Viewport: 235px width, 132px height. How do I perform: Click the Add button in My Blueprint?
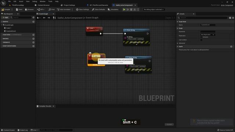5,18
